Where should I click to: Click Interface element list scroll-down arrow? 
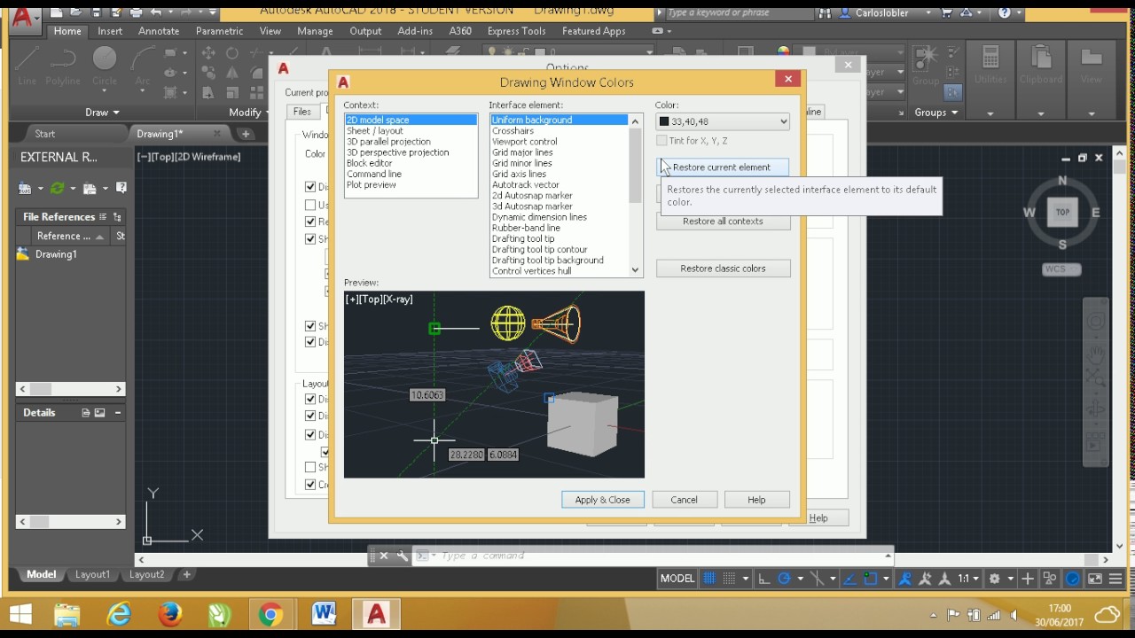[x=635, y=270]
